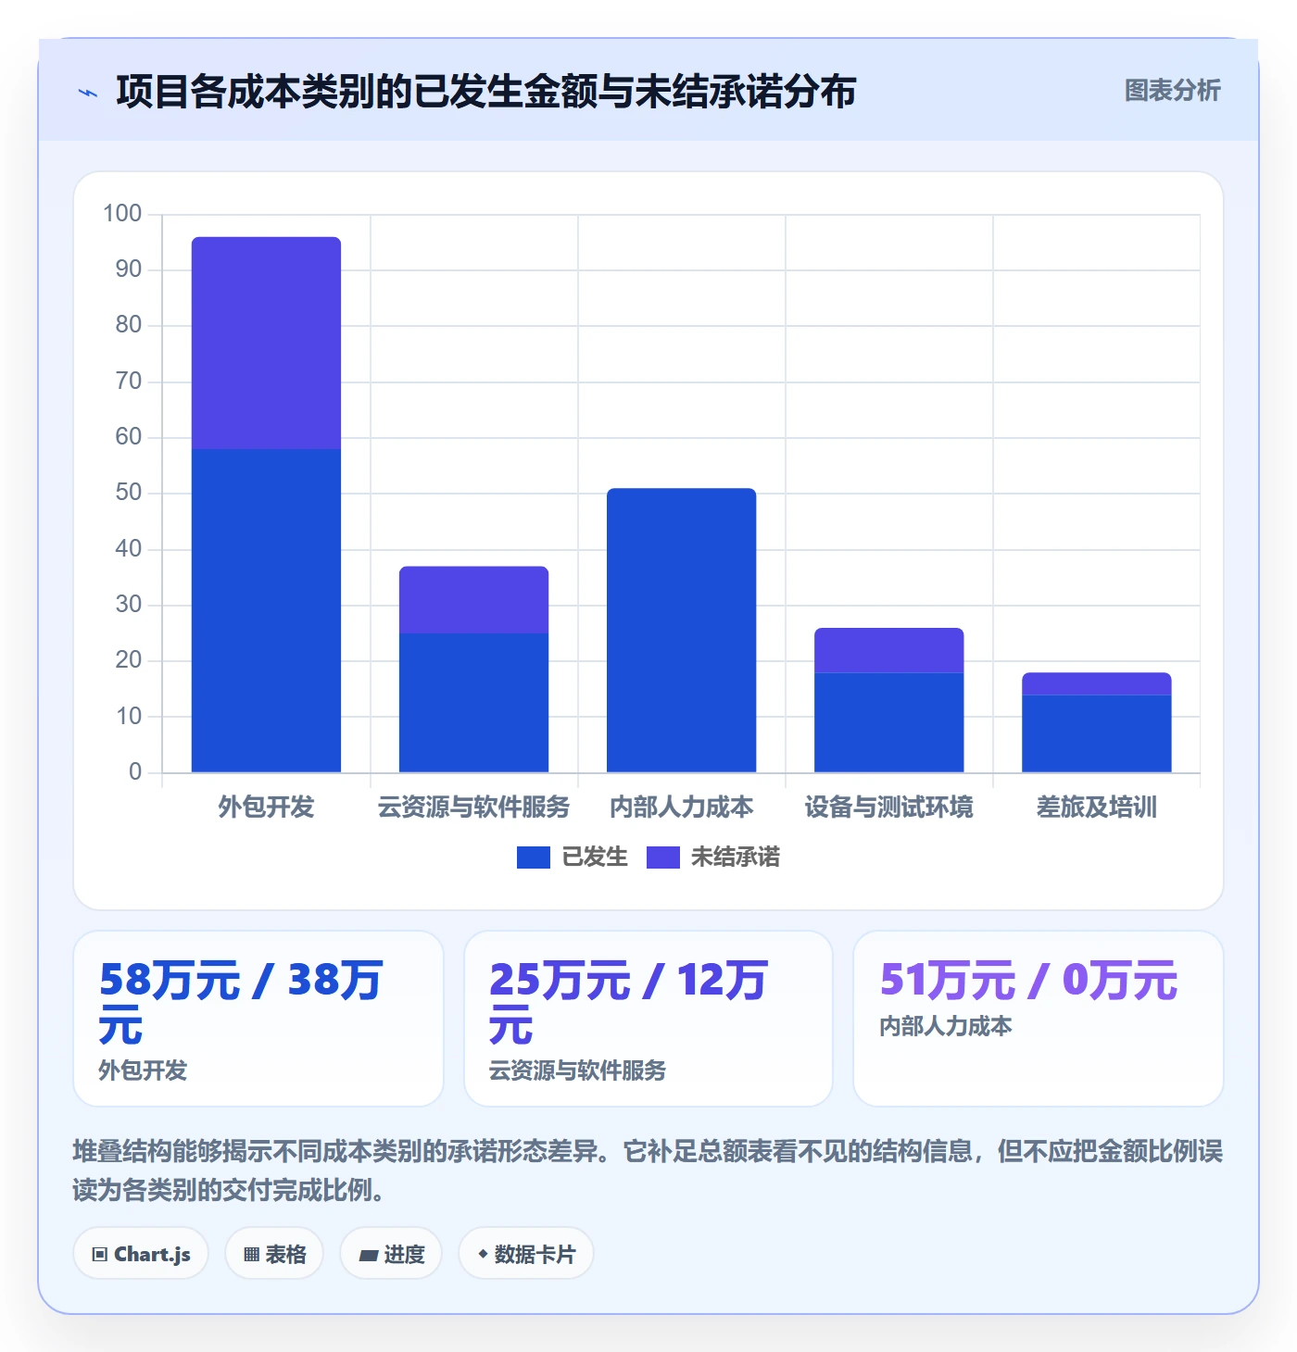Click the 云资源与软件服务 caption in the stat card
The height and width of the screenshot is (1352, 1297).
tap(577, 1070)
